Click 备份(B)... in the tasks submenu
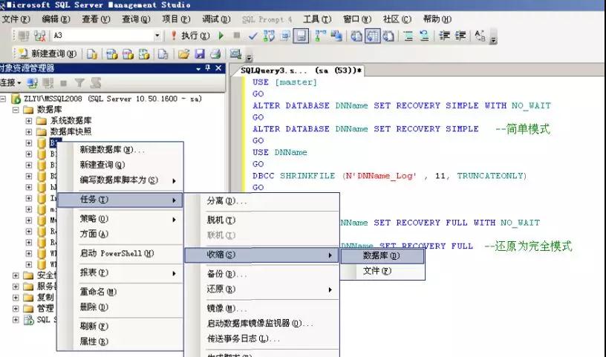Viewport: 606px width, 357px height. (x=227, y=274)
